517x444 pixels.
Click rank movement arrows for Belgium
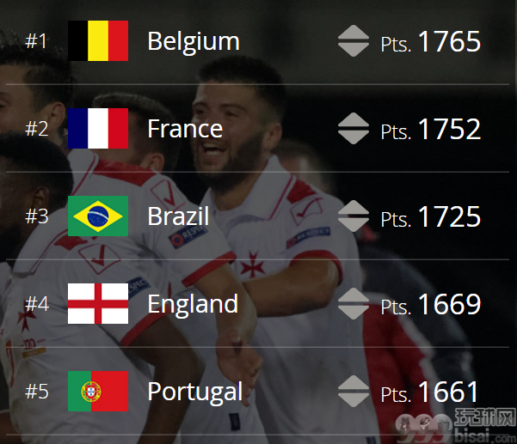(x=354, y=41)
